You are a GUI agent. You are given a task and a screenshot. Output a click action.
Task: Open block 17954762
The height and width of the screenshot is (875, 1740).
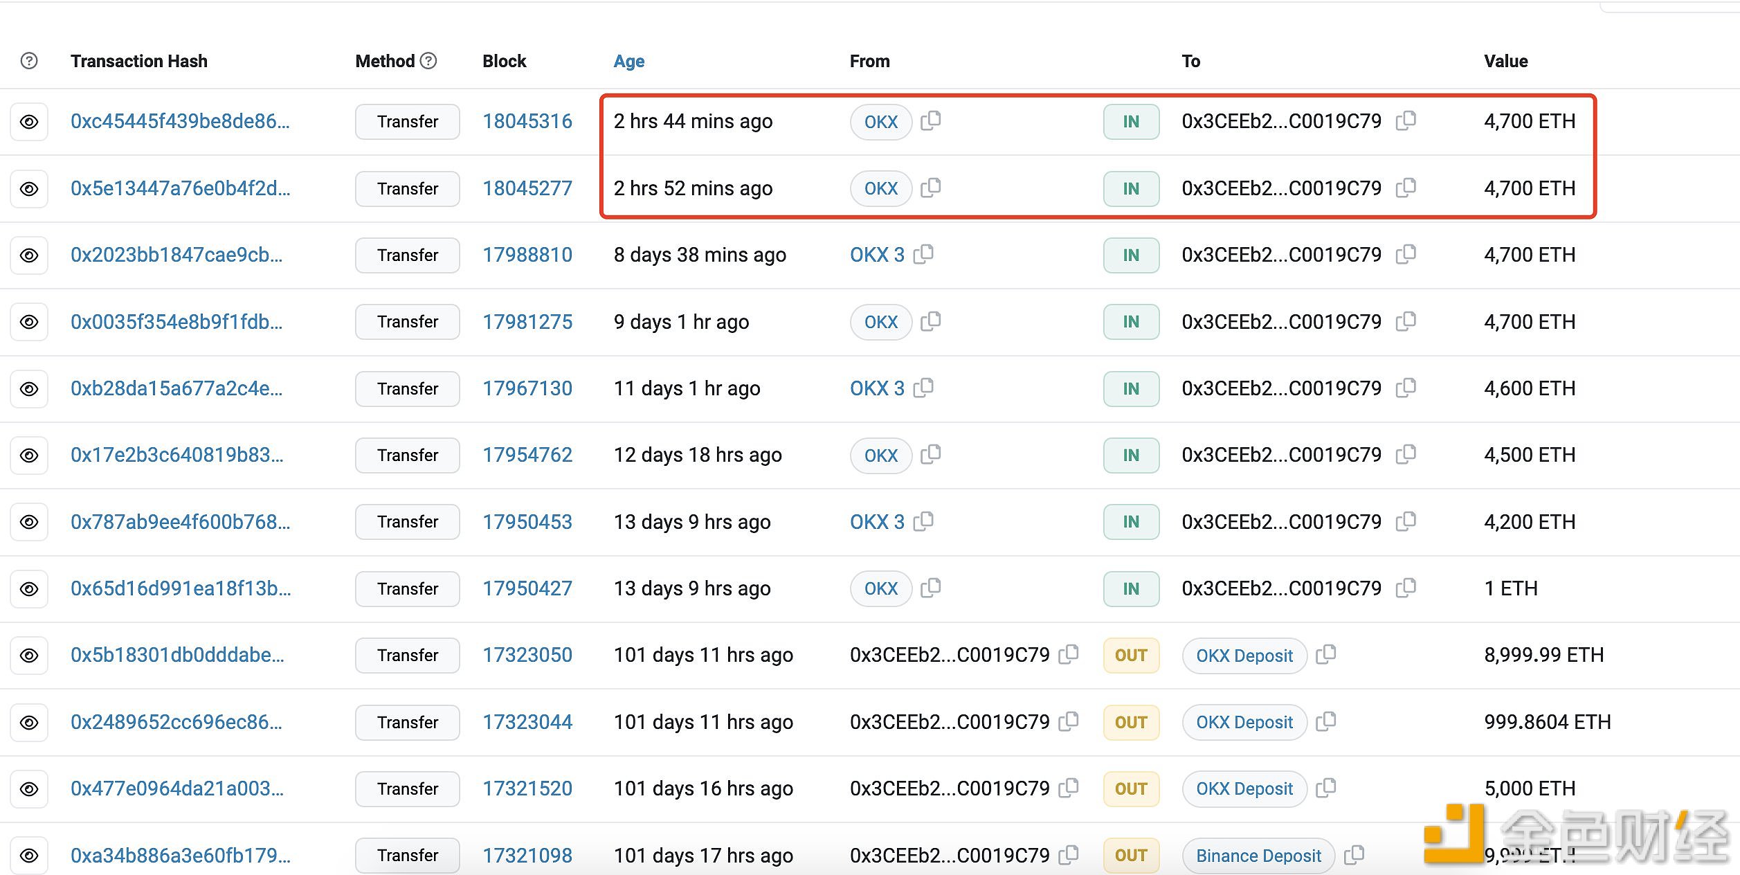click(x=527, y=455)
